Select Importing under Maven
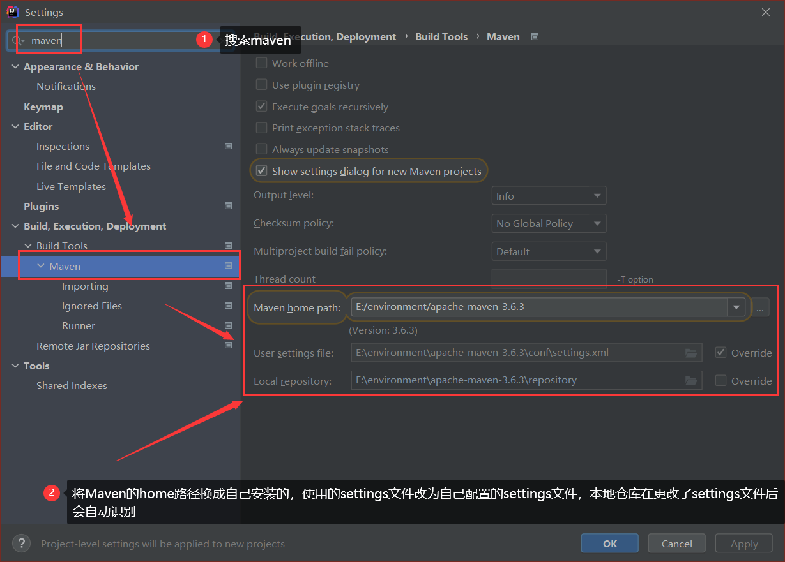The width and height of the screenshot is (785, 562). point(85,286)
